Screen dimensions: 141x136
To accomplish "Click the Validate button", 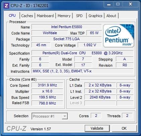I will [97, 128].
